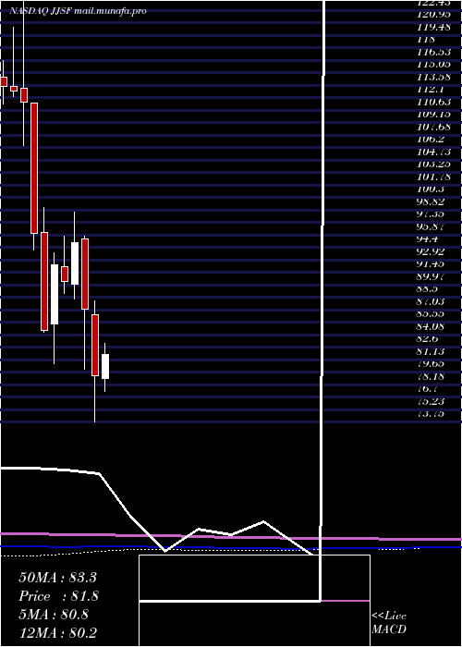Click the 92.92 price axis label
Viewport: 462px width, 647px height.
(x=432, y=251)
